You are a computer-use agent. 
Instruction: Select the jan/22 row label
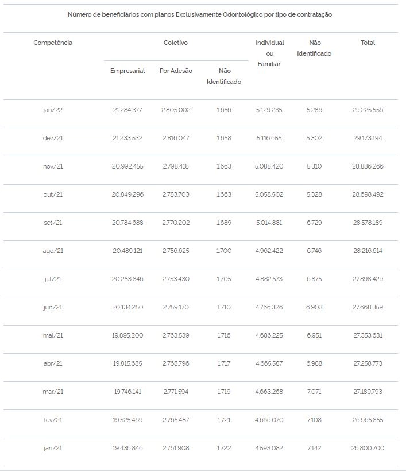click(x=53, y=110)
